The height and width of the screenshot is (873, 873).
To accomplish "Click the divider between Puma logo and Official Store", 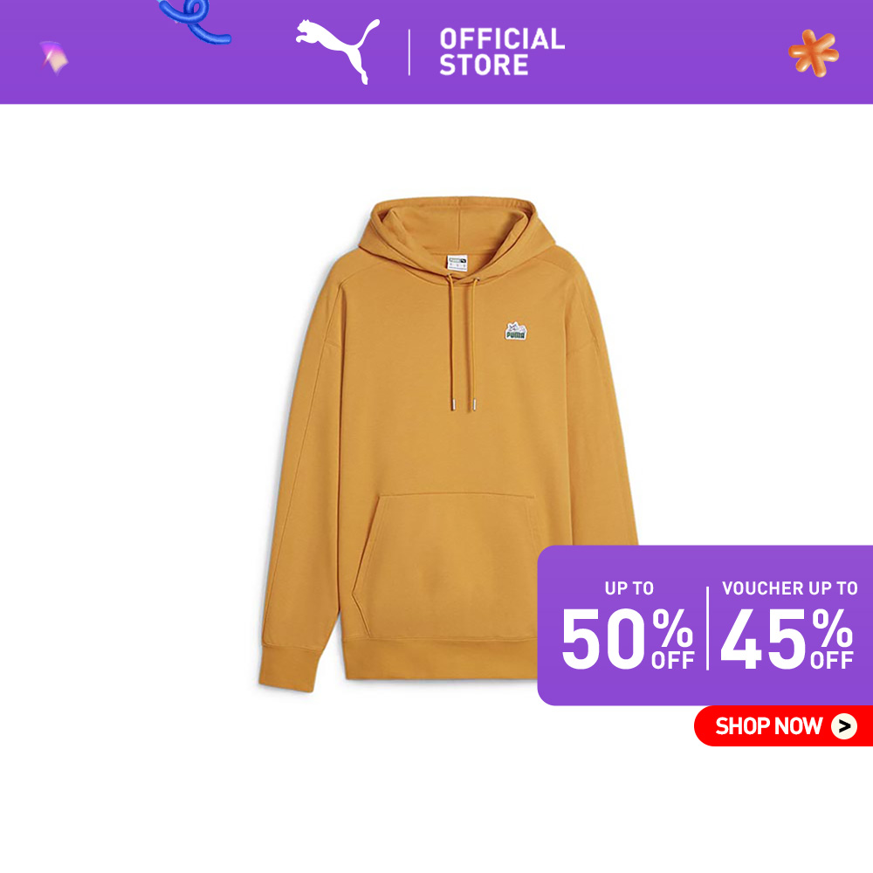I will coord(409,52).
